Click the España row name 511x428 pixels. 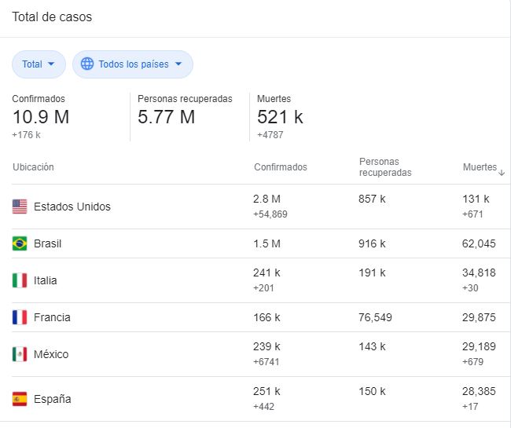[52, 399]
